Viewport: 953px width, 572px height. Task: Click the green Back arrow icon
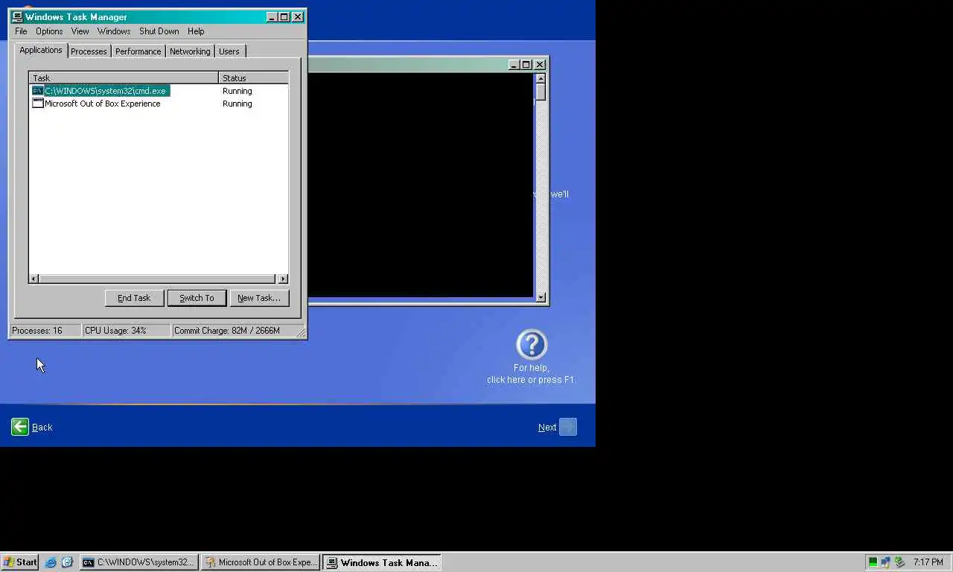click(20, 427)
